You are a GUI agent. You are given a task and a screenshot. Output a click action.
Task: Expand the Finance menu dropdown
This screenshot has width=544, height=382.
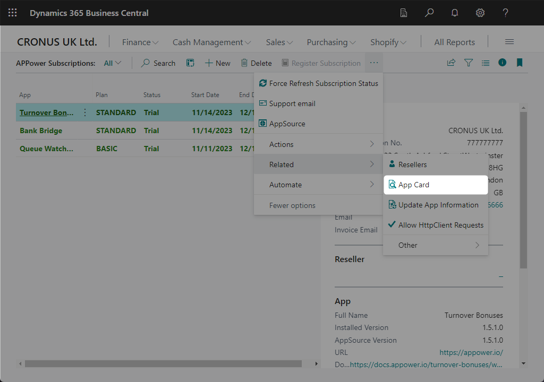(x=140, y=42)
